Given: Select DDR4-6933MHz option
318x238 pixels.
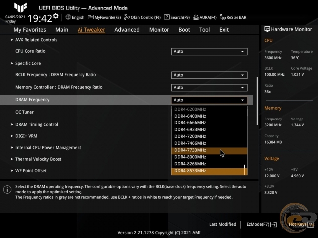Looking at the screenshot, I should [210, 130].
